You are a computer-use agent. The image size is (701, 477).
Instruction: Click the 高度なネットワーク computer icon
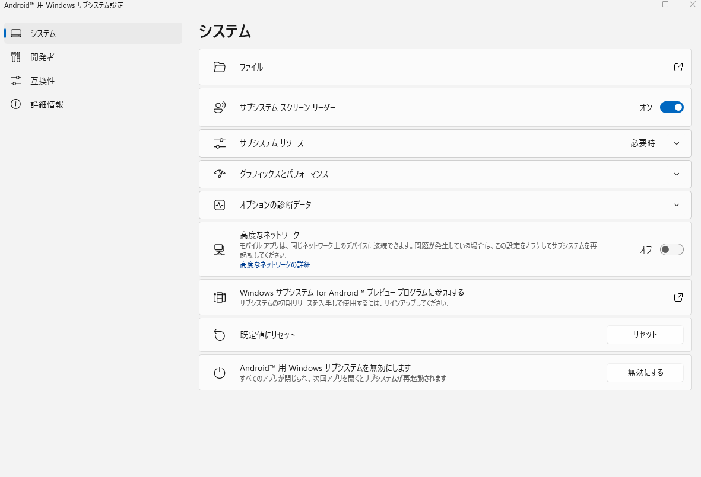coord(219,250)
